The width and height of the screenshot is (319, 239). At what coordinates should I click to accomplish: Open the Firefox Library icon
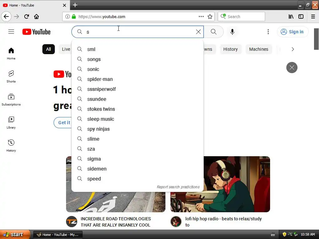(x=291, y=16)
